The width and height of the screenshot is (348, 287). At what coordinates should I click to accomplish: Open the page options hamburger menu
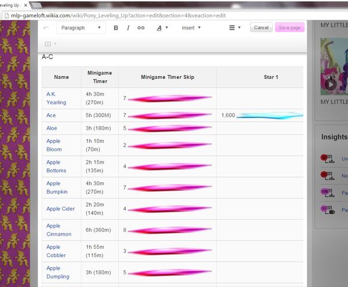coord(234,28)
